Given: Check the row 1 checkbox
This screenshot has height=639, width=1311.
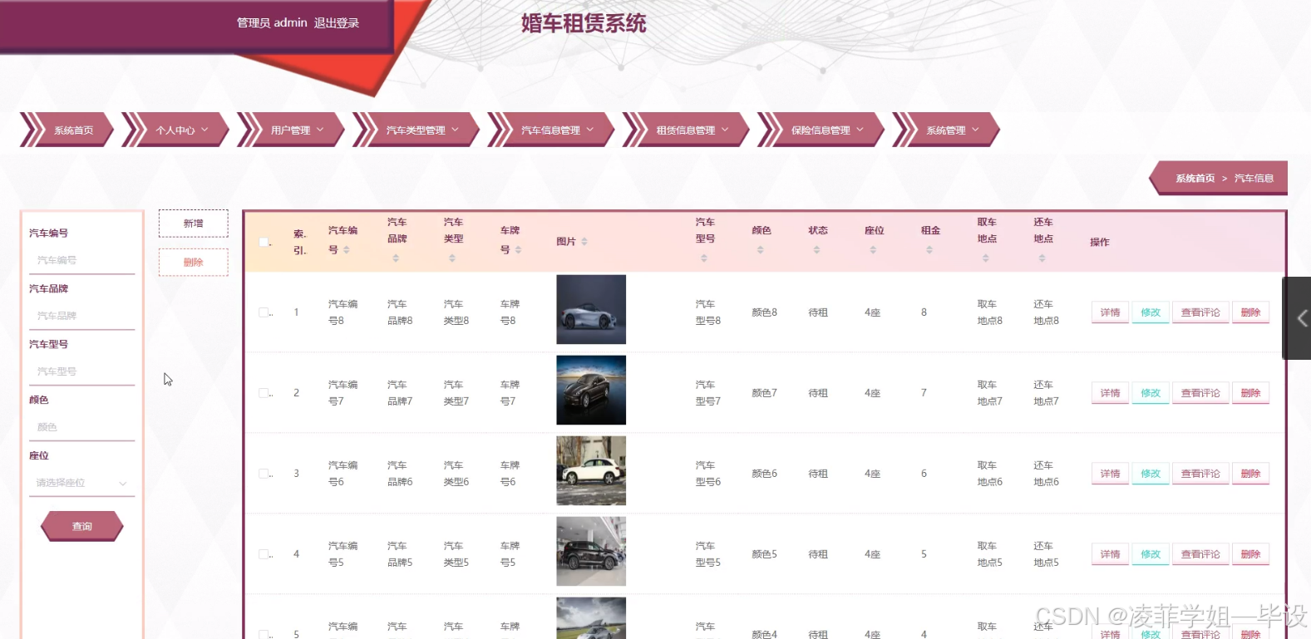Looking at the screenshot, I should click(x=264, y=312).
